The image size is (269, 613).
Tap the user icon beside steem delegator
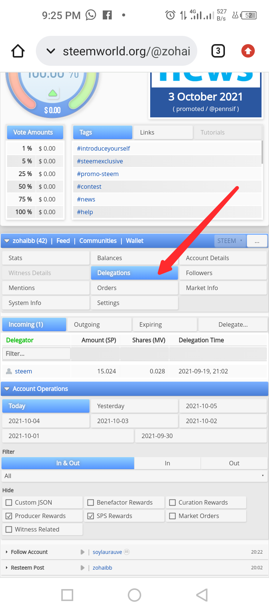pos(9,371)
